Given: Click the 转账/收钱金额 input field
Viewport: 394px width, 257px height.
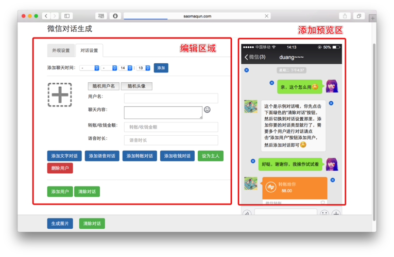Looking at the screenshot, I should point(170,127).
